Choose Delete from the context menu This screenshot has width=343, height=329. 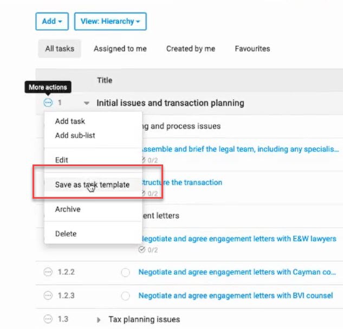coord(66,234)
